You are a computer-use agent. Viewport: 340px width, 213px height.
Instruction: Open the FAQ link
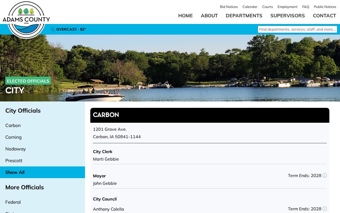[306, 7]
